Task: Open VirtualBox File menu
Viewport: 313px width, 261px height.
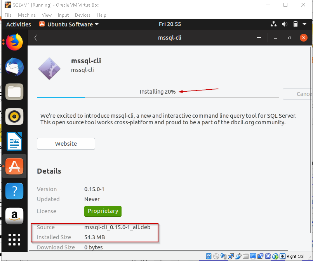Action: 8,15
